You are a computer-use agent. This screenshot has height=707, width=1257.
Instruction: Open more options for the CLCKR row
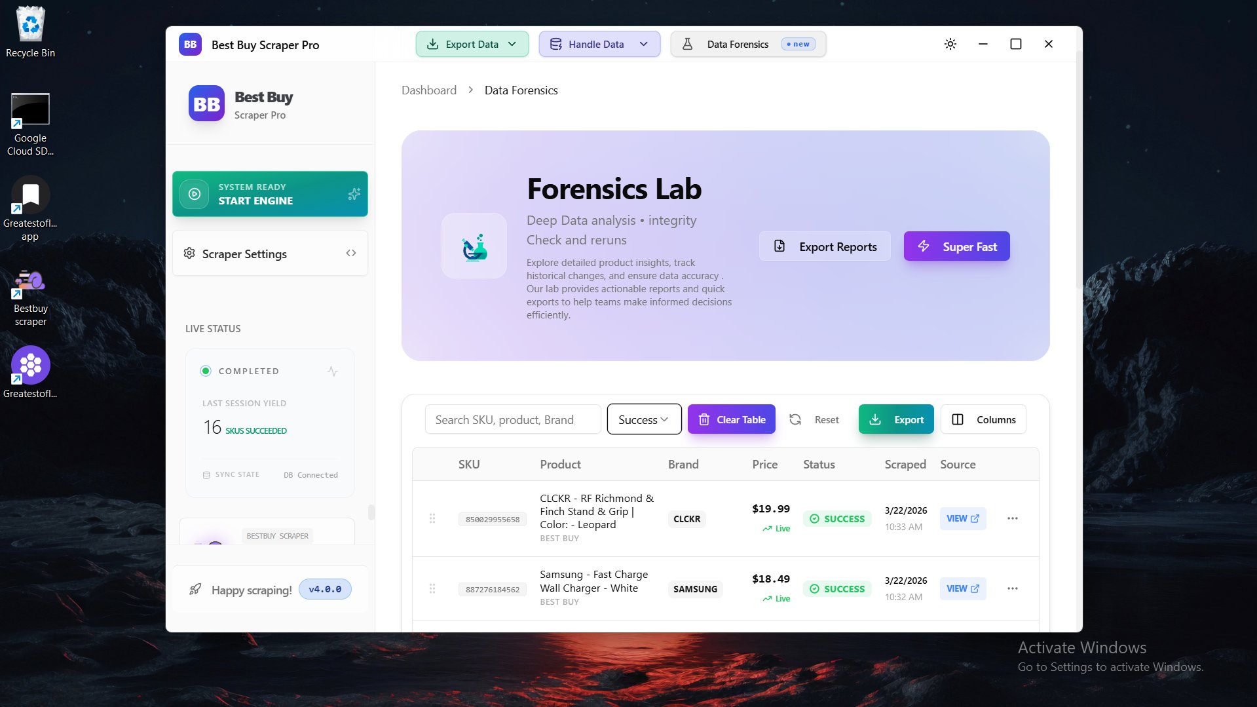(x=1013, y=518)
